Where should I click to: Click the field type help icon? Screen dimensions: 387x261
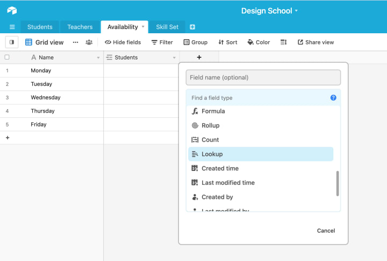coord(333,98)
